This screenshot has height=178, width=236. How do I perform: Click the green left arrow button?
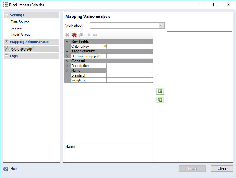tap(160, 91)
